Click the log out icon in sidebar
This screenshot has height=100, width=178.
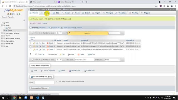(x=11, y=14)
